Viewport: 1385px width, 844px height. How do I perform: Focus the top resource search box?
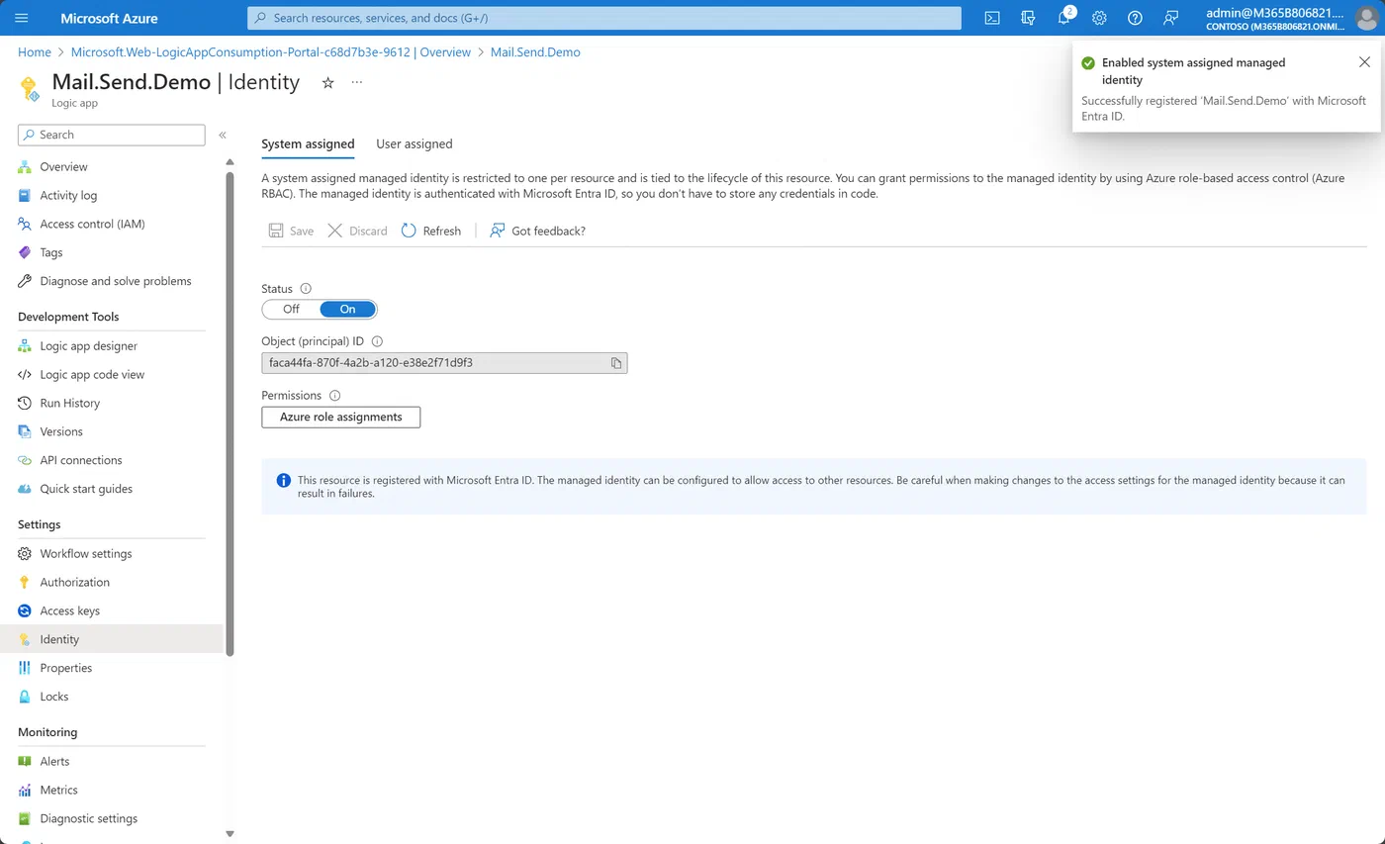(604, 18)
